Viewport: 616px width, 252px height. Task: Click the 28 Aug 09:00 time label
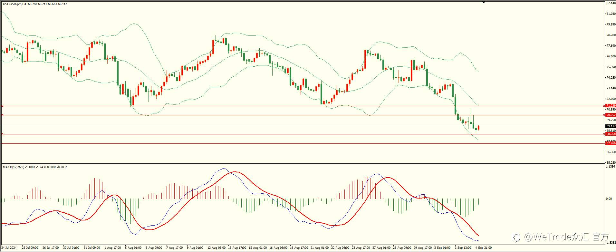tap(402, 248)
